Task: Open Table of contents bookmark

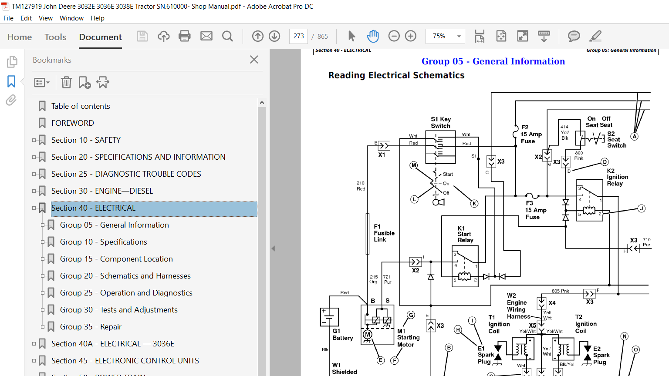Action: pos(81,106)
